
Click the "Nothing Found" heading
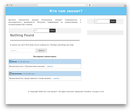coord(22,35)
